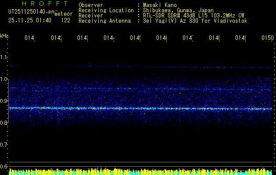Click the HROFFT title text
Screen dimensions: 276x175
[45, 3]
